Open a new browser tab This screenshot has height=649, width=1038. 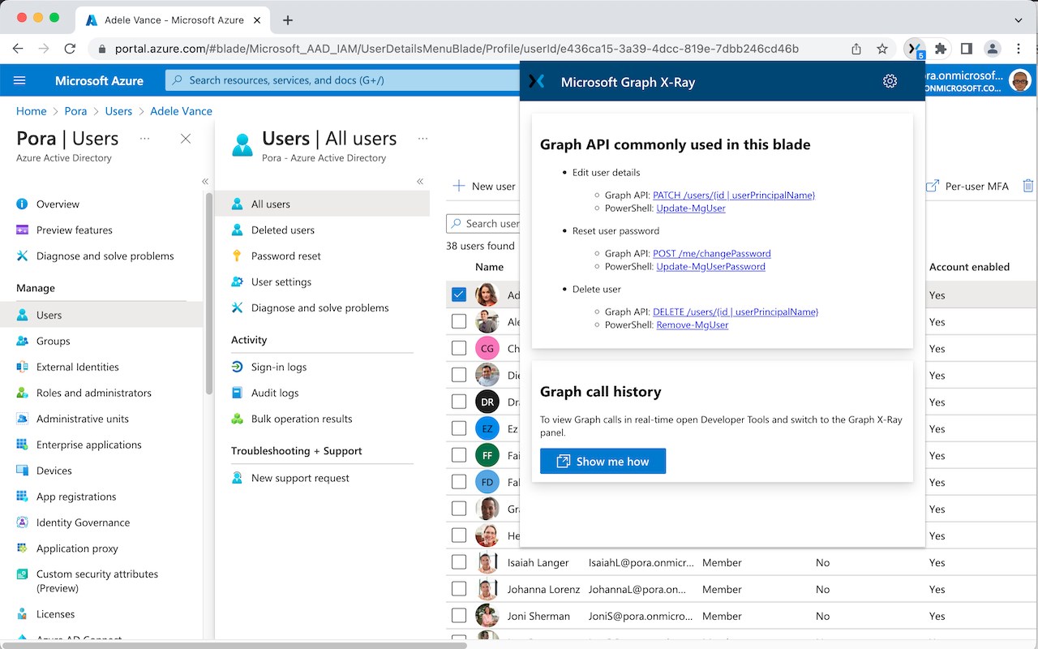(288, 19)
